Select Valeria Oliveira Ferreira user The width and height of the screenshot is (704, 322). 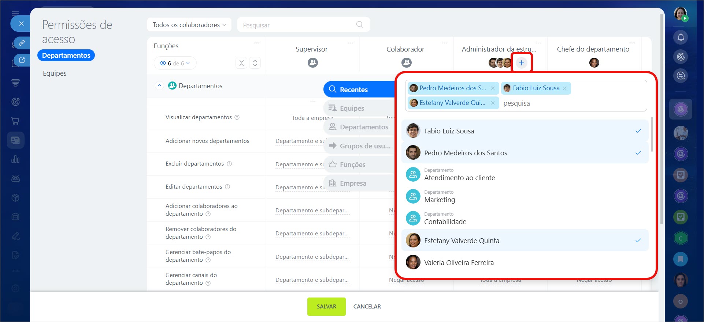tap(459, 262)
